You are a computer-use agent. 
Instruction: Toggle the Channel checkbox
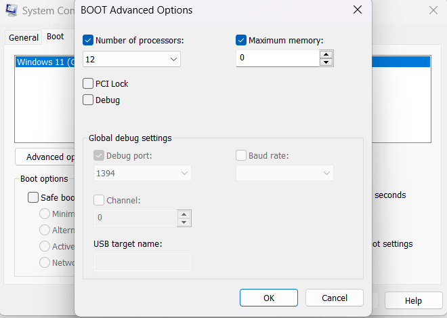pos(99,200)
